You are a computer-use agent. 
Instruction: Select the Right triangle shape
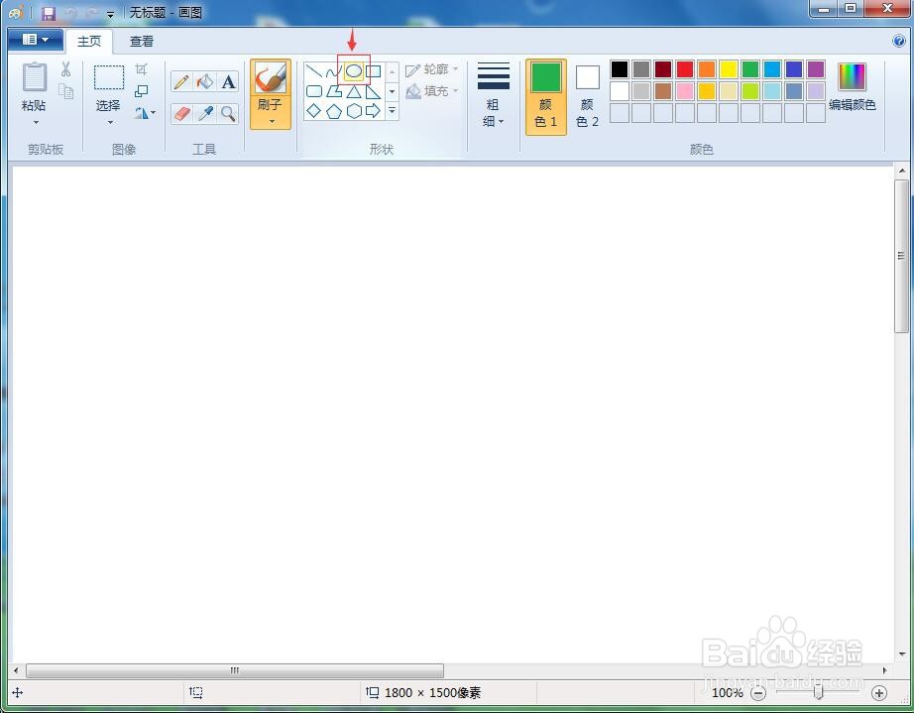tap(373, 91)
